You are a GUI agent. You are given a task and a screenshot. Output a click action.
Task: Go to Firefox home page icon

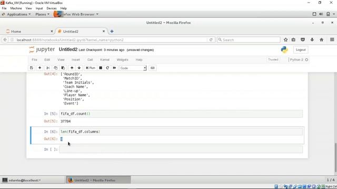(322, 40)
